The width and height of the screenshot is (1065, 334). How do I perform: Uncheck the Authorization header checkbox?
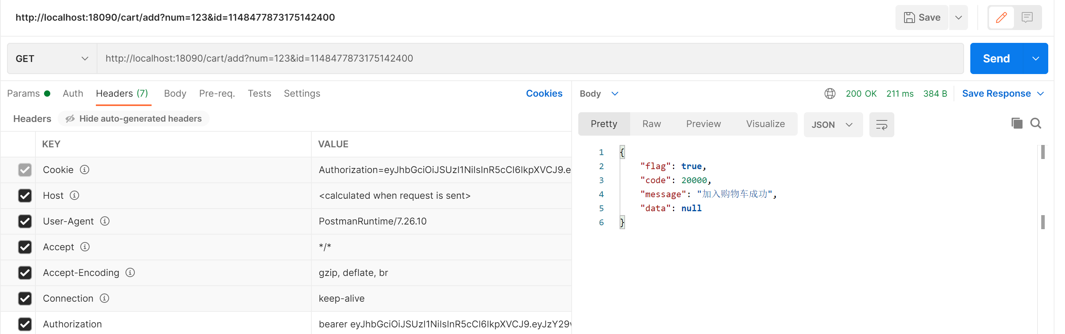[25, 323]
